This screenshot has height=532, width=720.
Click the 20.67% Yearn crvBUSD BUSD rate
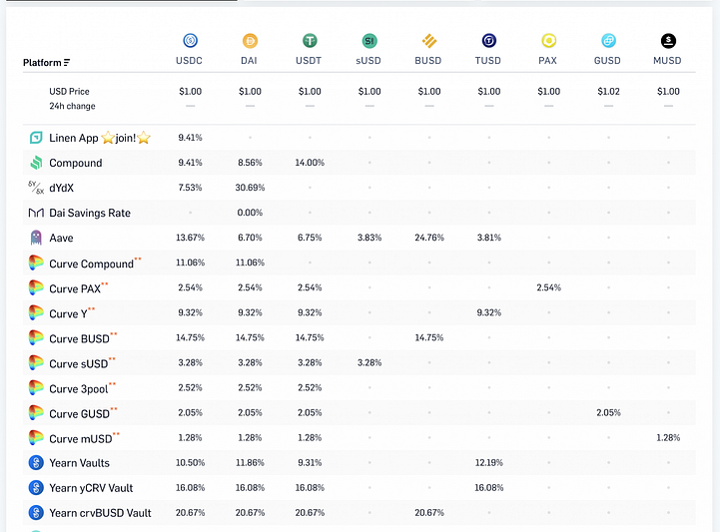coord(429,513)
